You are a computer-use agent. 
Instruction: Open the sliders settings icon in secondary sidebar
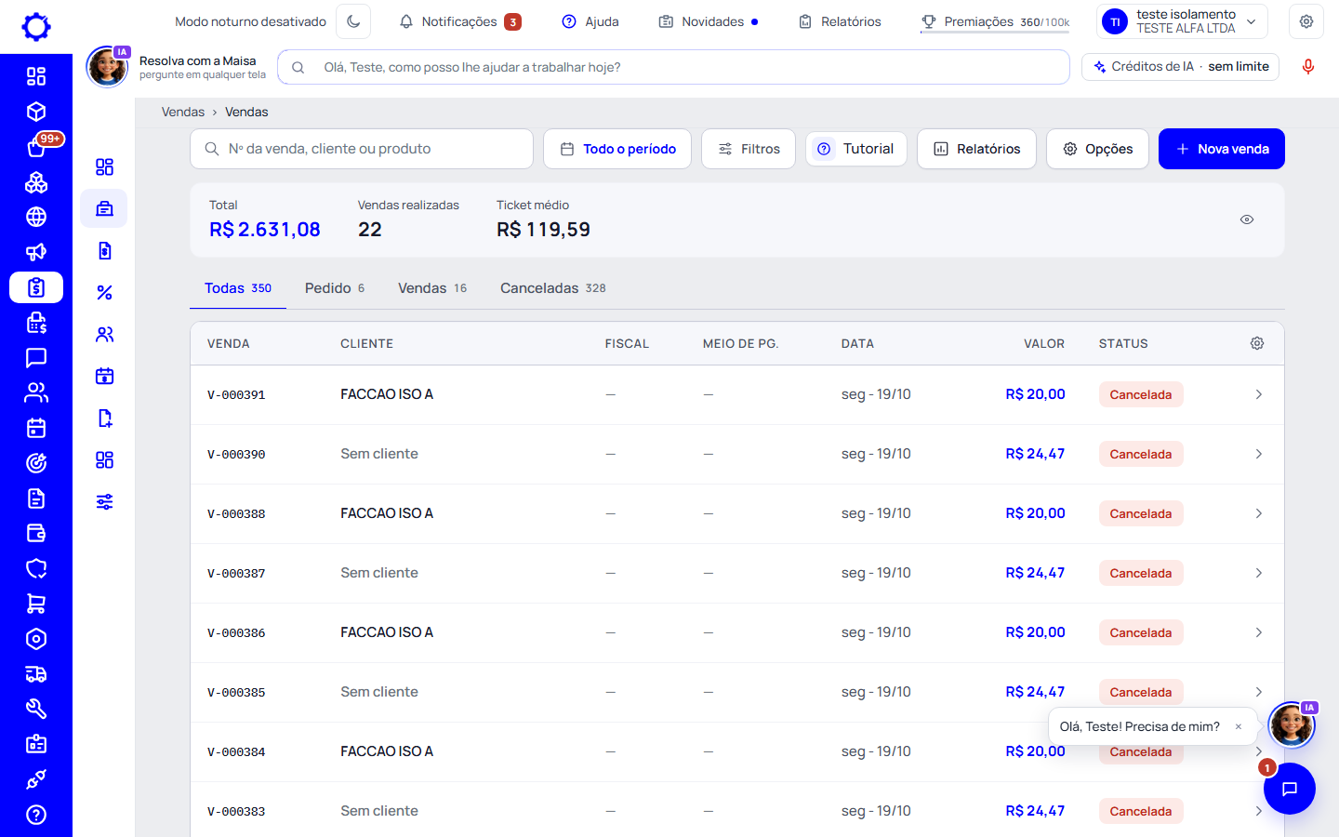click(104, 502)
